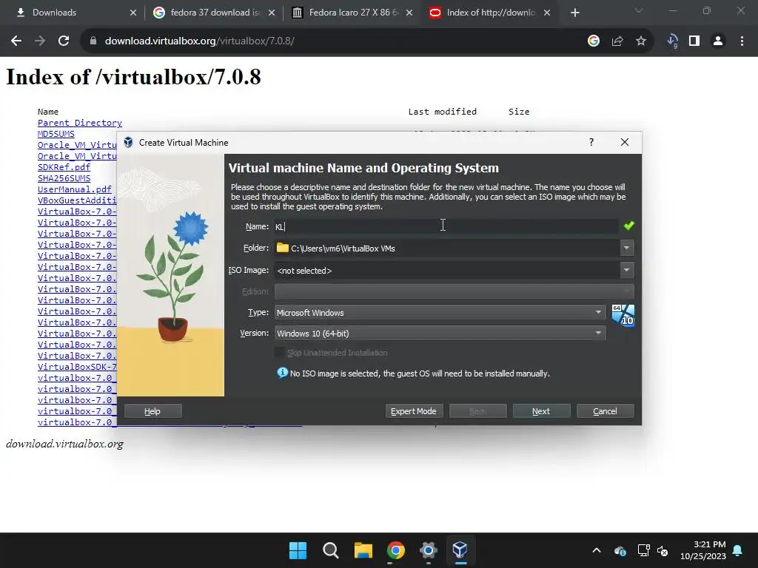Click the Help button in dialog
This screenshot has width=758, height=568.
click(x=152, y=411)
